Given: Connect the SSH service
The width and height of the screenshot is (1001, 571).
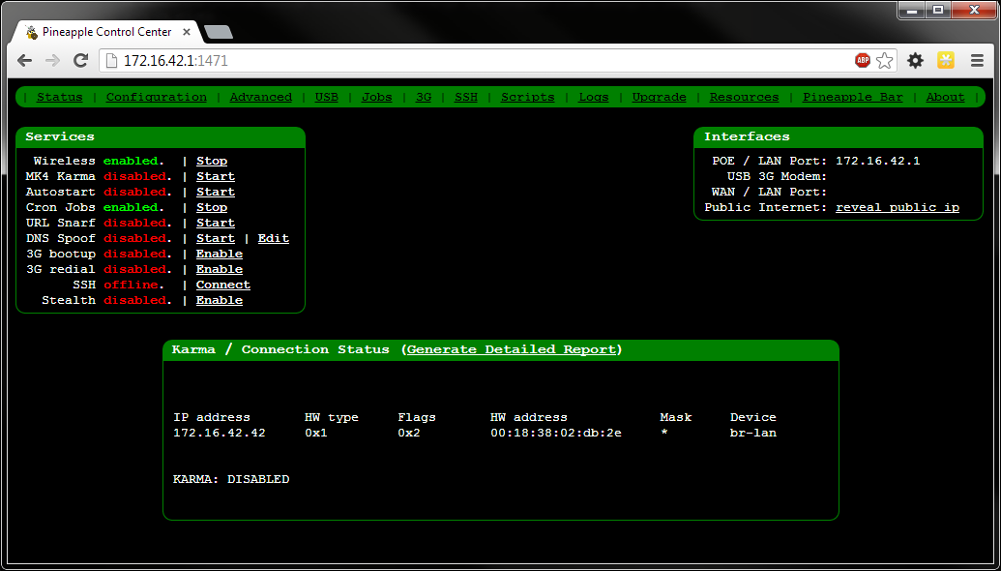Looking at the screenshot, I should [x=222, y=285].
